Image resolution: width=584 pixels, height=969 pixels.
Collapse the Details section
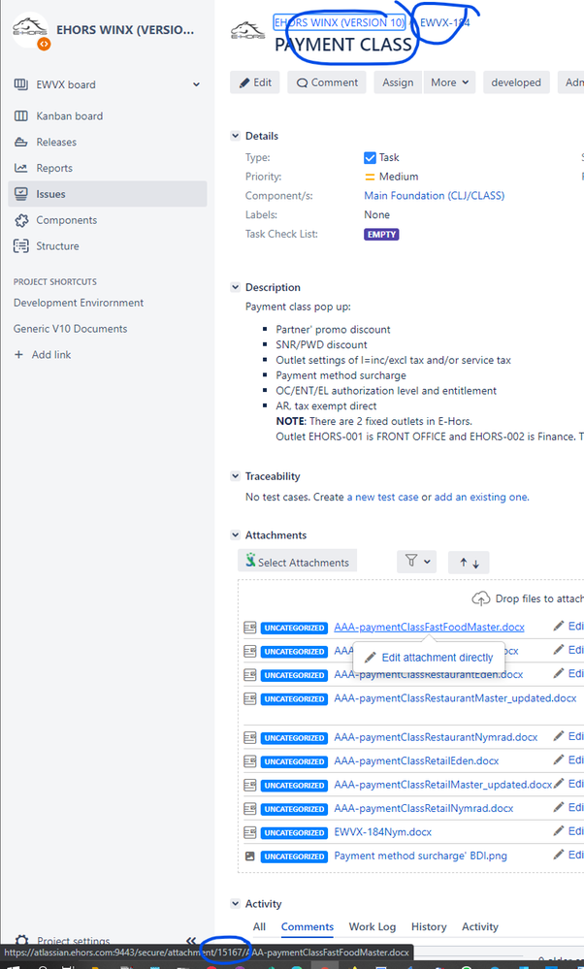(235, 136)
